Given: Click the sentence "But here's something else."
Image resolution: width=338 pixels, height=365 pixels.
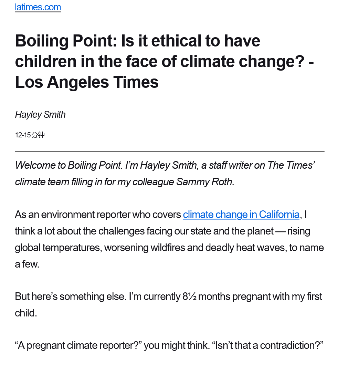Looking at the screenshot, I should pyautogui.click(x=71, y=297).
